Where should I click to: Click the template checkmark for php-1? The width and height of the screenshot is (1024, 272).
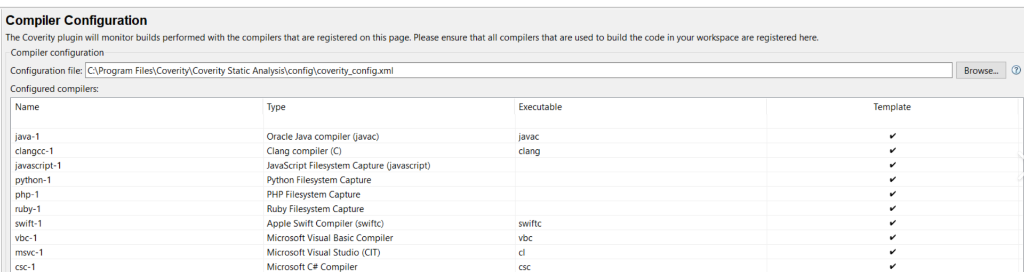pos(892,194)
